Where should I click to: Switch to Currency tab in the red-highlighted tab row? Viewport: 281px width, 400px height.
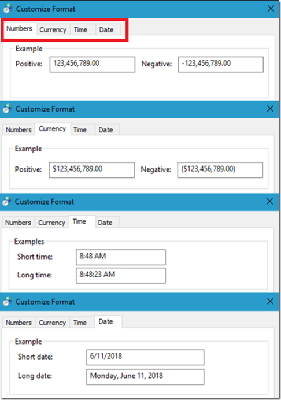click(x=53, y=29)
